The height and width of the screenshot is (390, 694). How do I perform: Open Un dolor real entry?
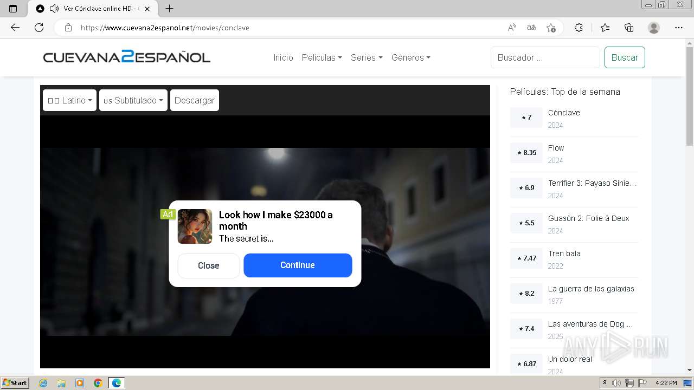570,359
